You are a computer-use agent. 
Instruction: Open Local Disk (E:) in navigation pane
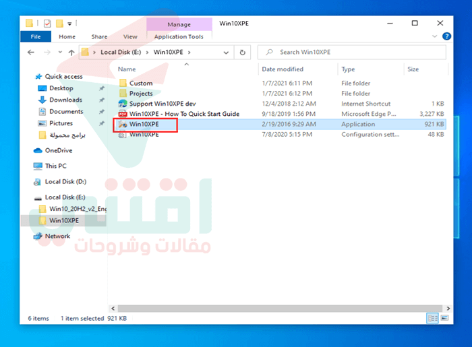pos(65,197)
